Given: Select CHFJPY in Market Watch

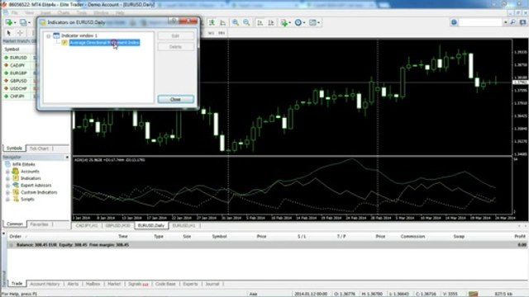Looking at the screenshot, I should click(18, 97).
